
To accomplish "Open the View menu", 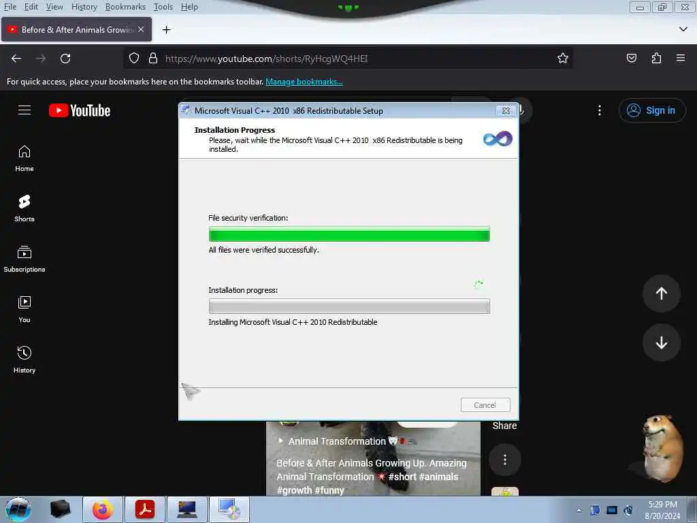I will click(x=54, y=7).
